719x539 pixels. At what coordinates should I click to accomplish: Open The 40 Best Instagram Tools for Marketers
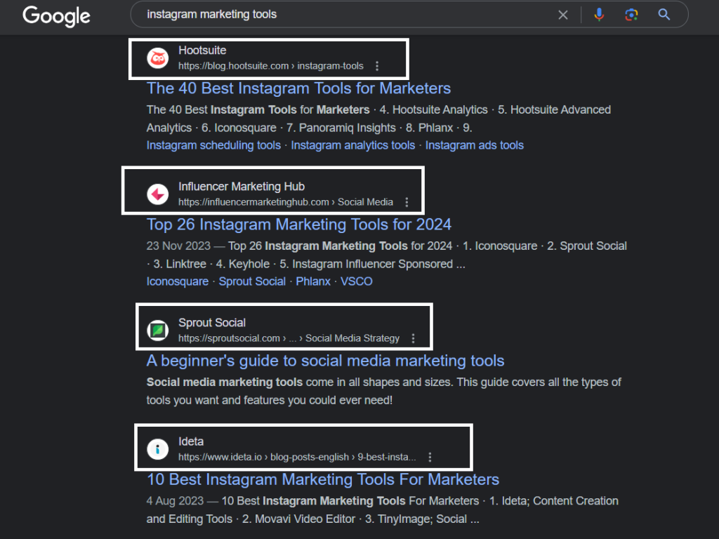click(298, 88)
